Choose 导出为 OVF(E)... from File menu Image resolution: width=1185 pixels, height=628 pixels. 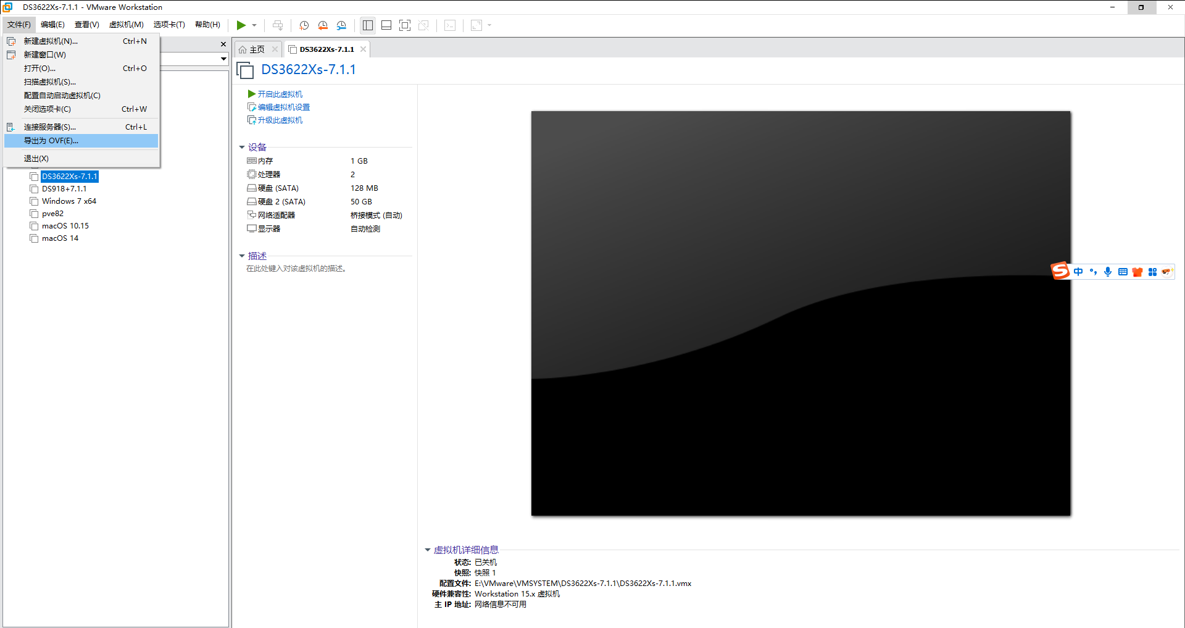pyautogui.click(x=81, y=141)
